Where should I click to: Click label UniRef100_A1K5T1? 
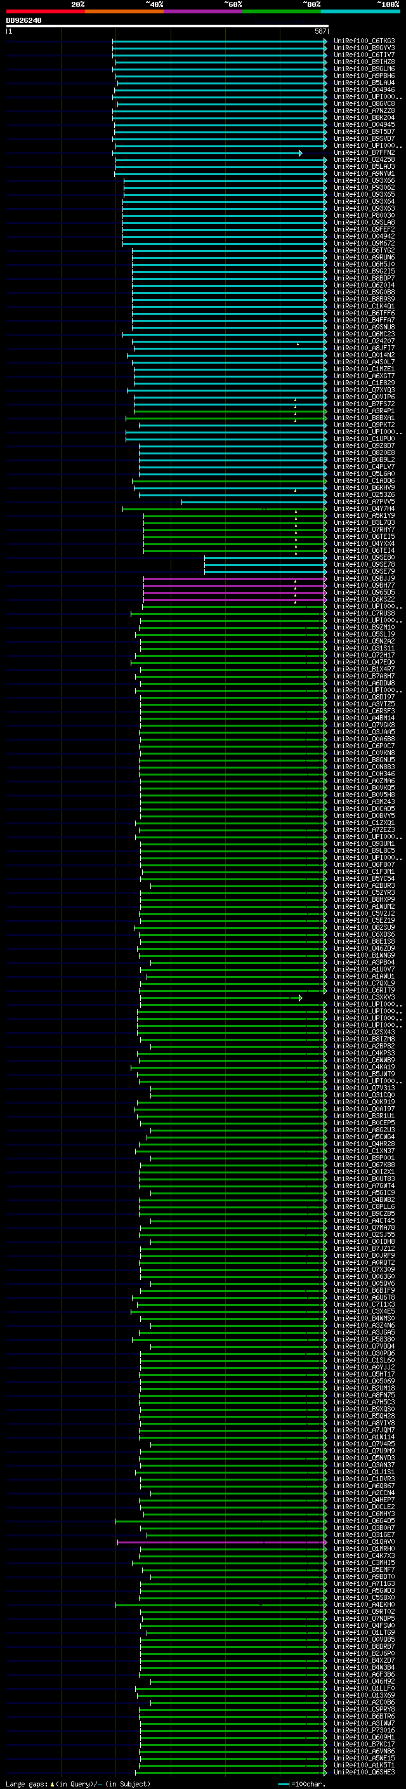coord(364,1765)
